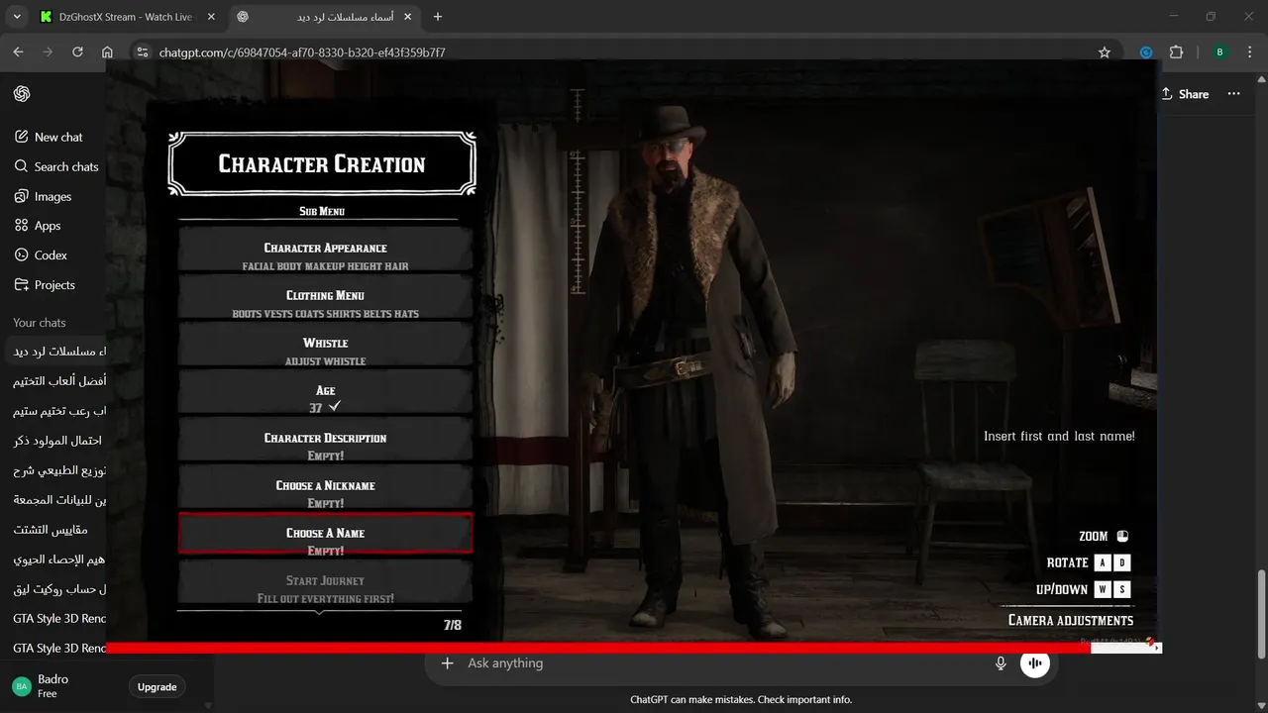
Task: Start dictation with microphone icon
Action: 1001,663
